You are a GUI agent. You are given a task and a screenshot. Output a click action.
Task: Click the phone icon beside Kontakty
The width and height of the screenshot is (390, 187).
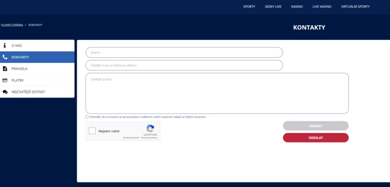click(5, 57)
